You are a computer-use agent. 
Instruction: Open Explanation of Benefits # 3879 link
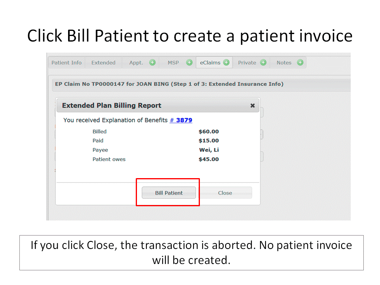[x=181, y=120]
